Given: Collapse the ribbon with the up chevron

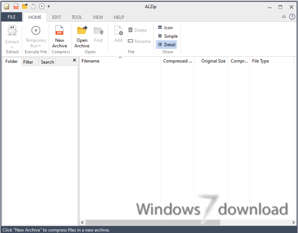Looking at the screenshot, I should point(284,17).
